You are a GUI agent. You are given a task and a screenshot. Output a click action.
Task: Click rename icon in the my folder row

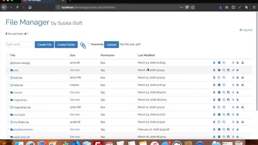(233, 114)
